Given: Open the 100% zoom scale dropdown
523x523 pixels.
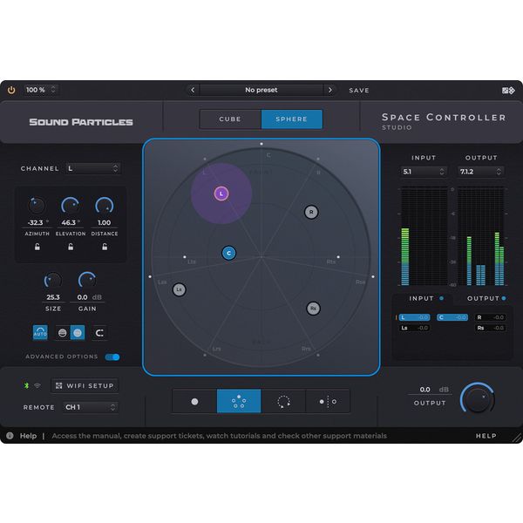Looking at the screenshot, I should [40, 90].
